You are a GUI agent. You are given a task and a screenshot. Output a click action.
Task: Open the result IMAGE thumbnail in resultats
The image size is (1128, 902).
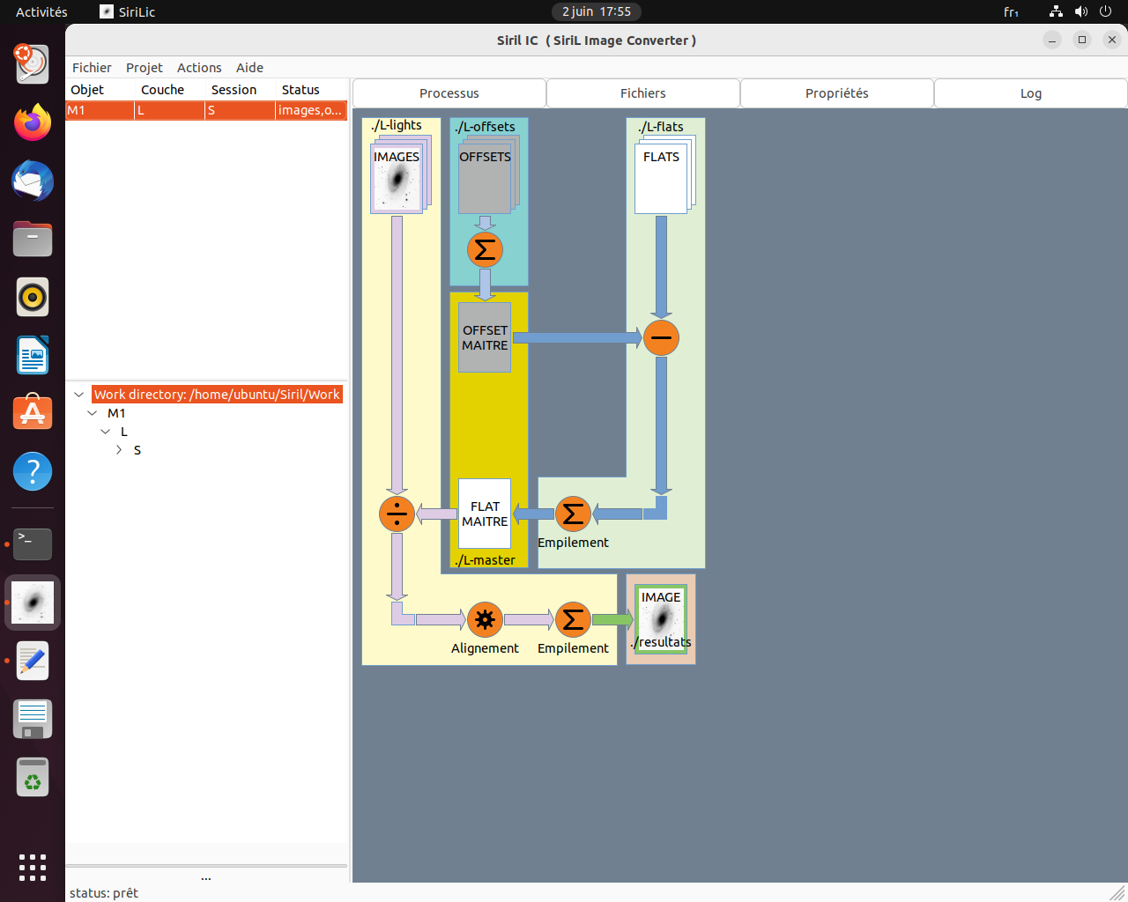click(x=661, y=619)
